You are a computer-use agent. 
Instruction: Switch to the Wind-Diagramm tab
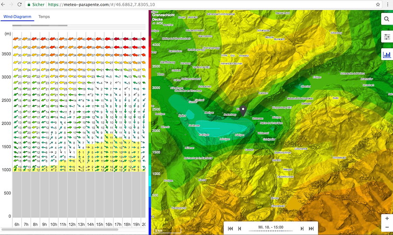[17, 17]
